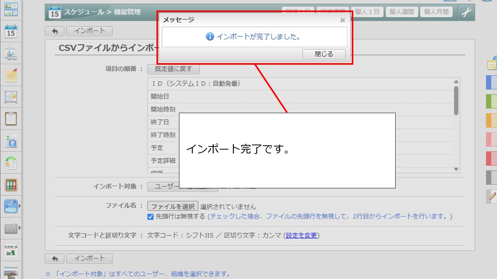
Task: Click the 設定を変更 link
Action: point(301,235)
